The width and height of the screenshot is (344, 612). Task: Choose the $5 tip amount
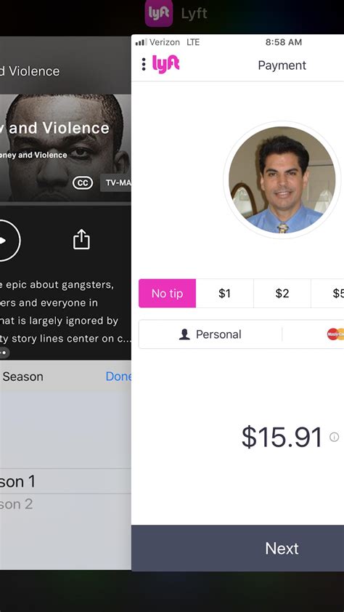(327, 294)
